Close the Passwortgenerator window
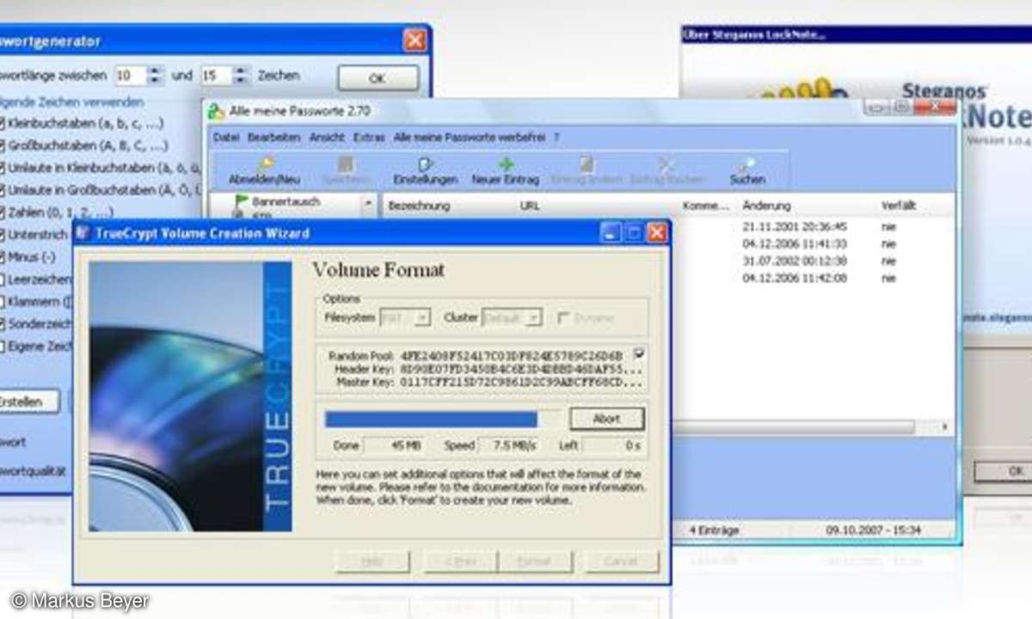1032x619 pixels. [x=415, y=40]
